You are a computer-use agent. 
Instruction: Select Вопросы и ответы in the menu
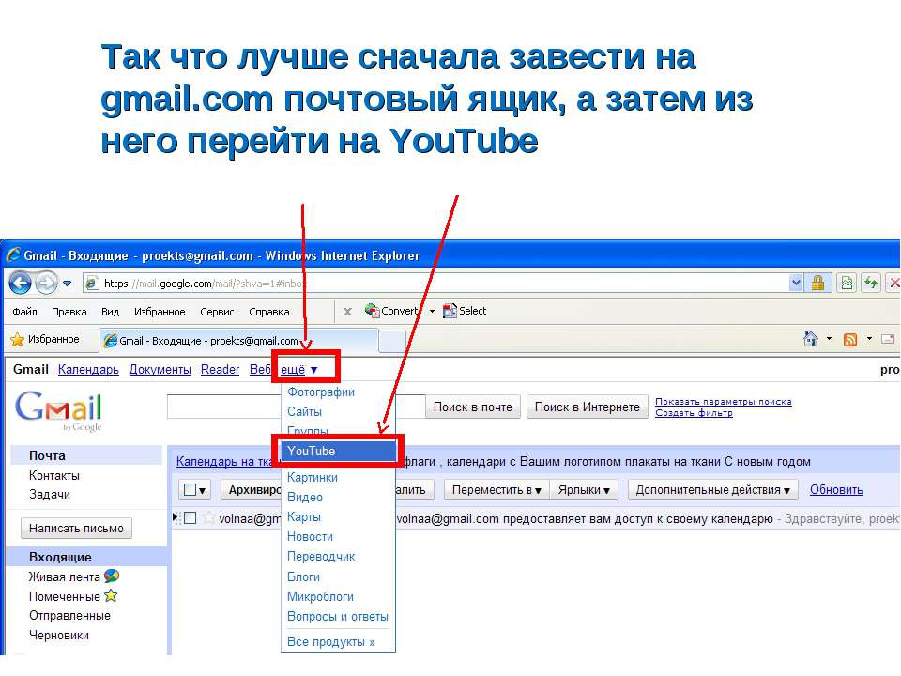coord(338,616)
